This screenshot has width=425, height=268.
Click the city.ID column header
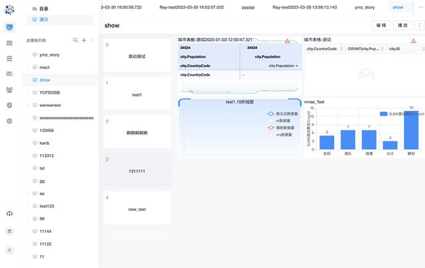(x=394, y=48)
